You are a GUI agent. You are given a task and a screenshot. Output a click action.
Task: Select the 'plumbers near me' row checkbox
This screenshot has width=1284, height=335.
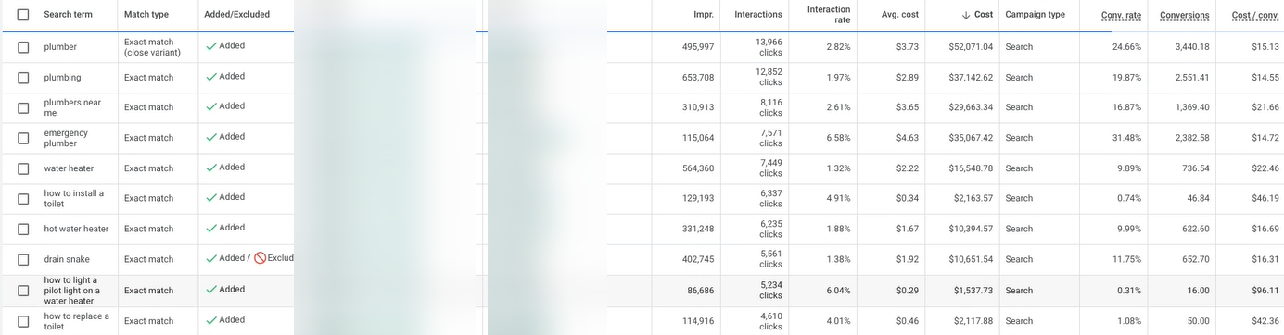tap(23, 107)
